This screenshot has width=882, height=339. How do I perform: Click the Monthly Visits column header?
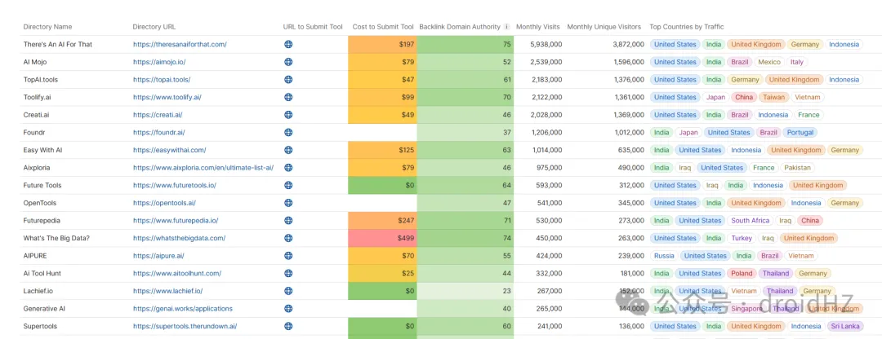pos(539,27)
